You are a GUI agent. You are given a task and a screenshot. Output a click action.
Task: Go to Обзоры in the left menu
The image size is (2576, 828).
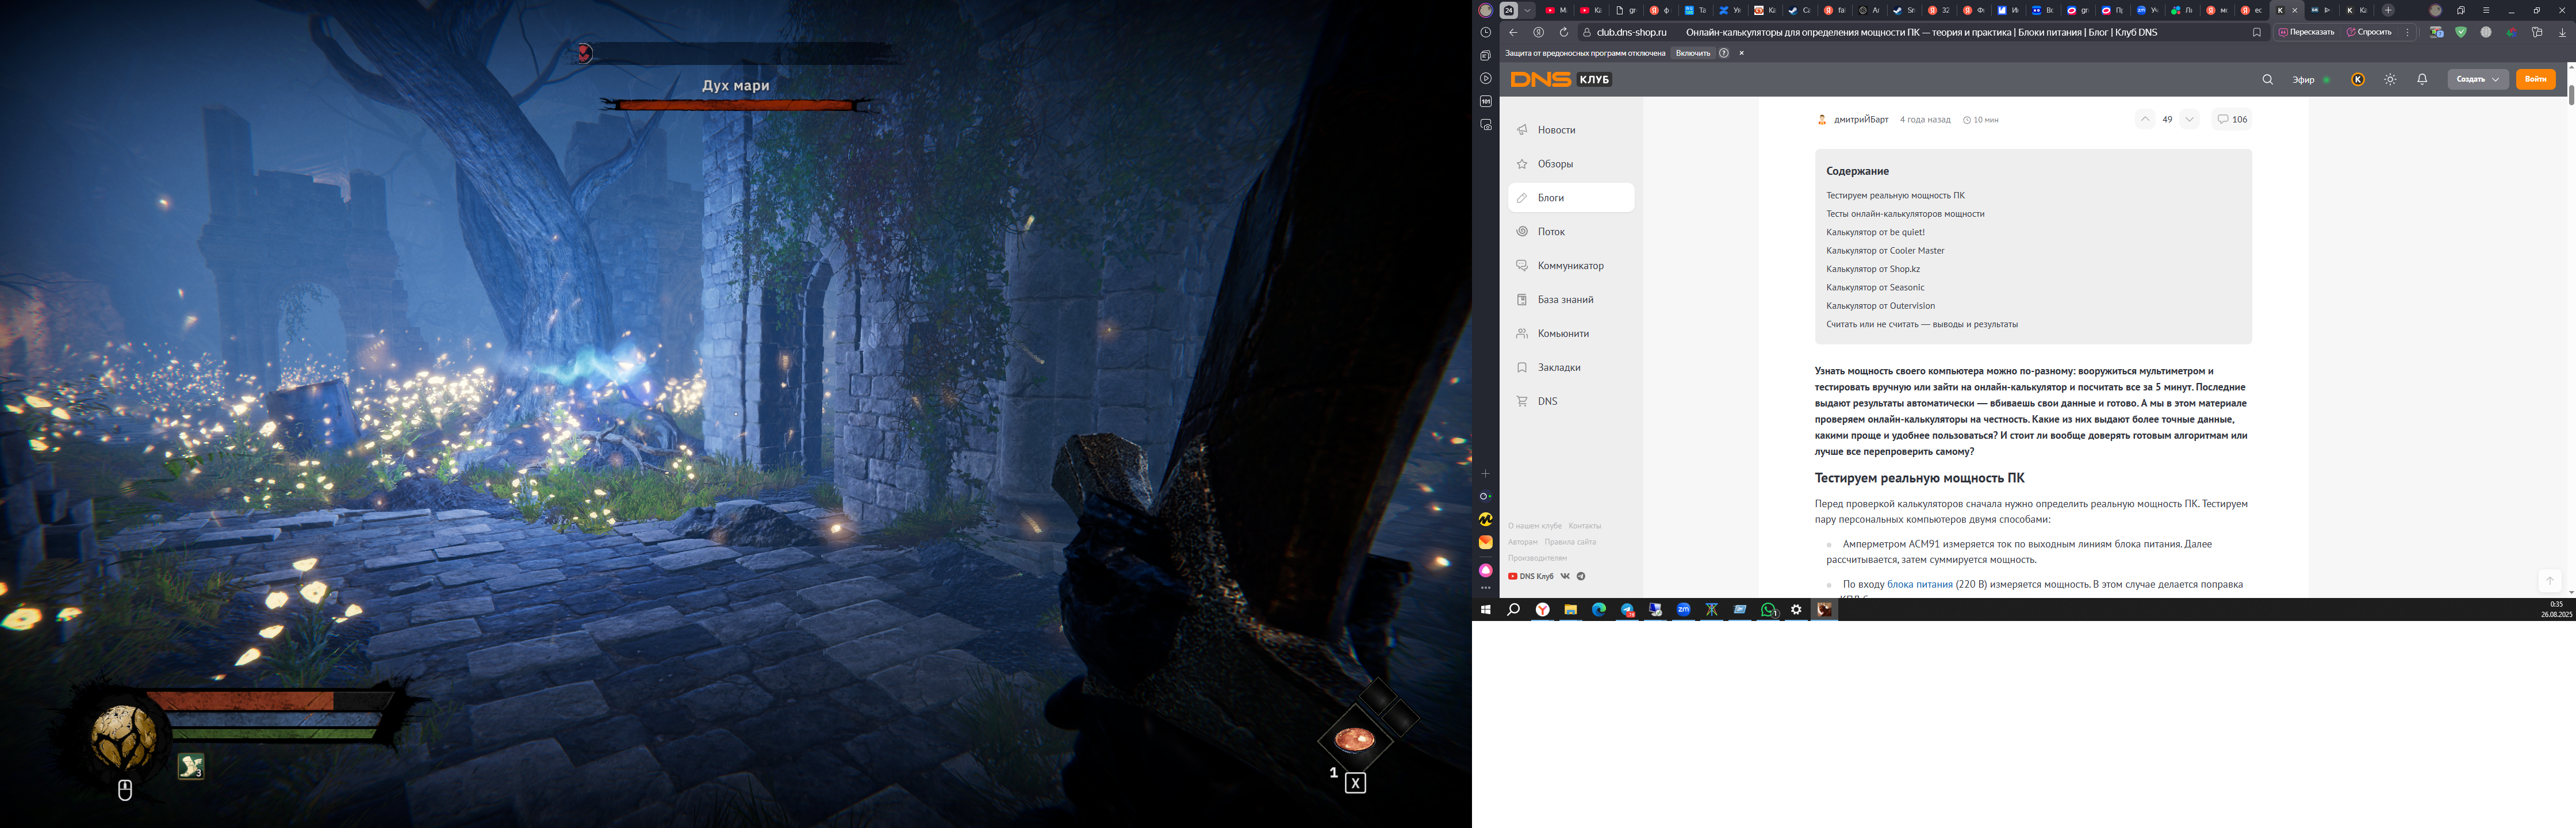[1555, 164]
